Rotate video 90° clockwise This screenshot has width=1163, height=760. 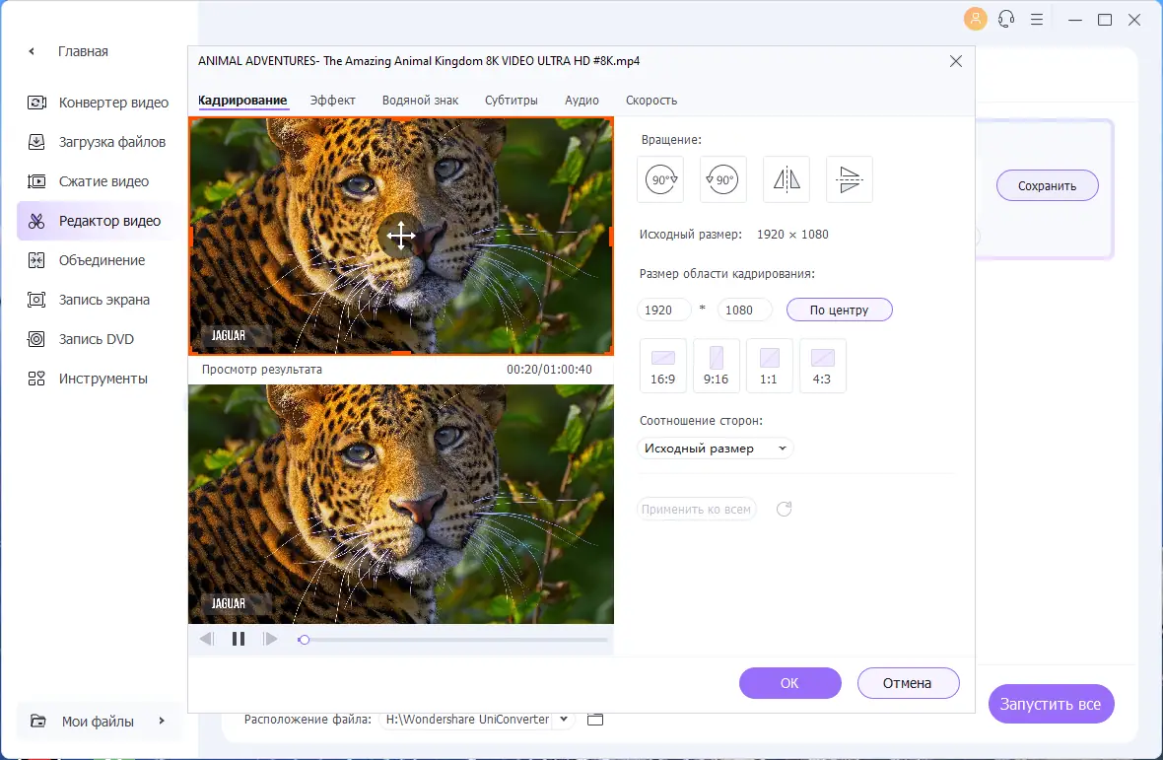click(660, 179)
